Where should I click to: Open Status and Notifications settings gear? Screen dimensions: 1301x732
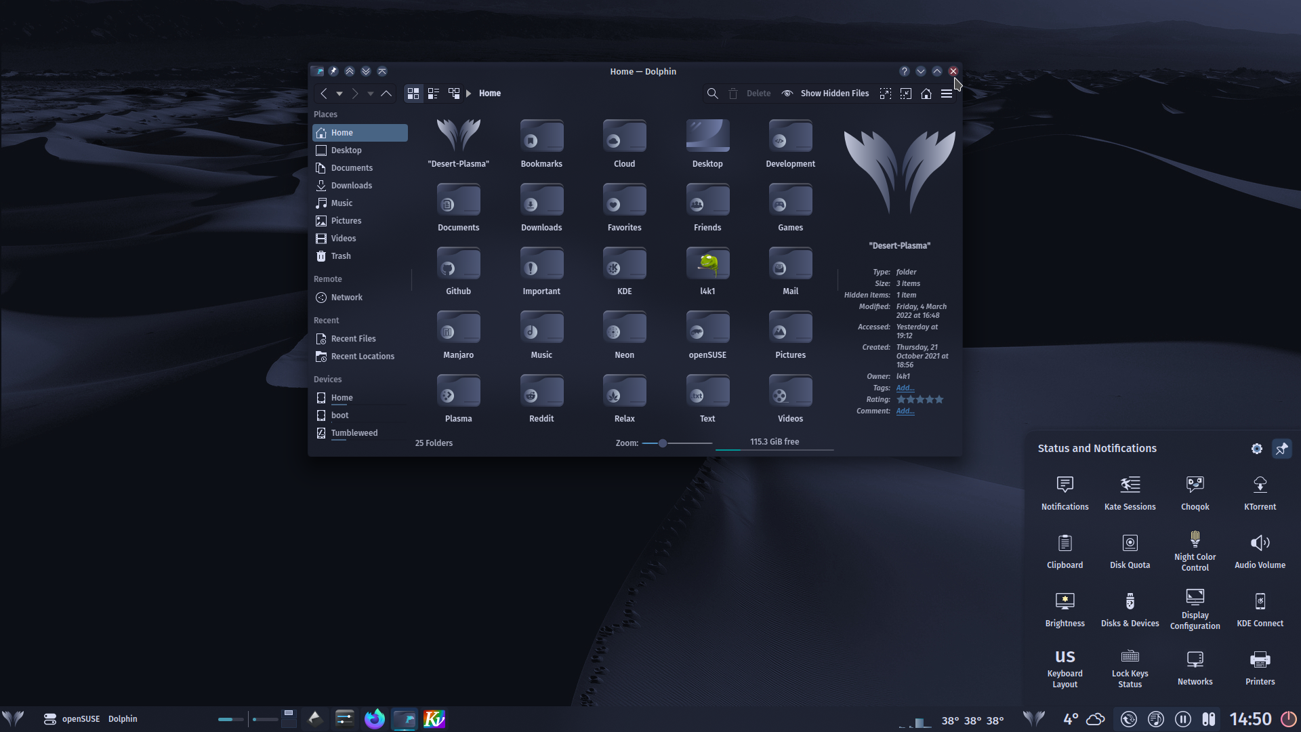pyautogui.click(x=1257, y=449)
